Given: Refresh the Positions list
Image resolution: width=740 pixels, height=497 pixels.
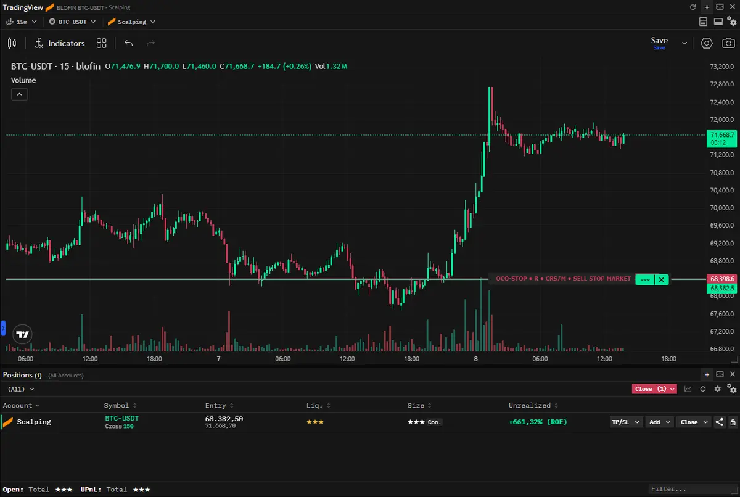Looking at the screenshot, I should pyautogui.click(x=703, y=389).
